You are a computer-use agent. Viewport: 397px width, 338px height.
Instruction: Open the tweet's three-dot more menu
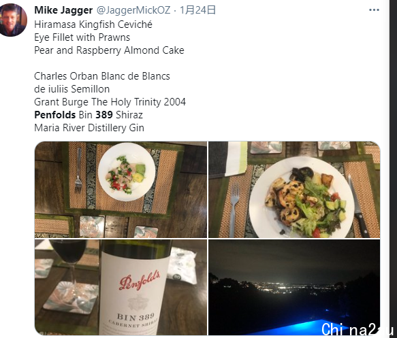(374, 10)
